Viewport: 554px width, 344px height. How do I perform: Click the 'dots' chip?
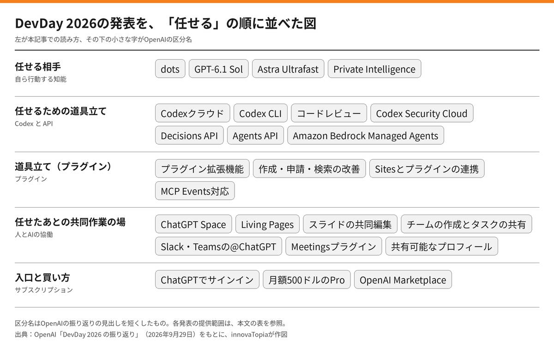click(170, 69)
